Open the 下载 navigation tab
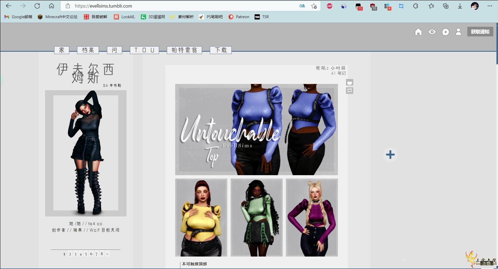 coord(221,50)
